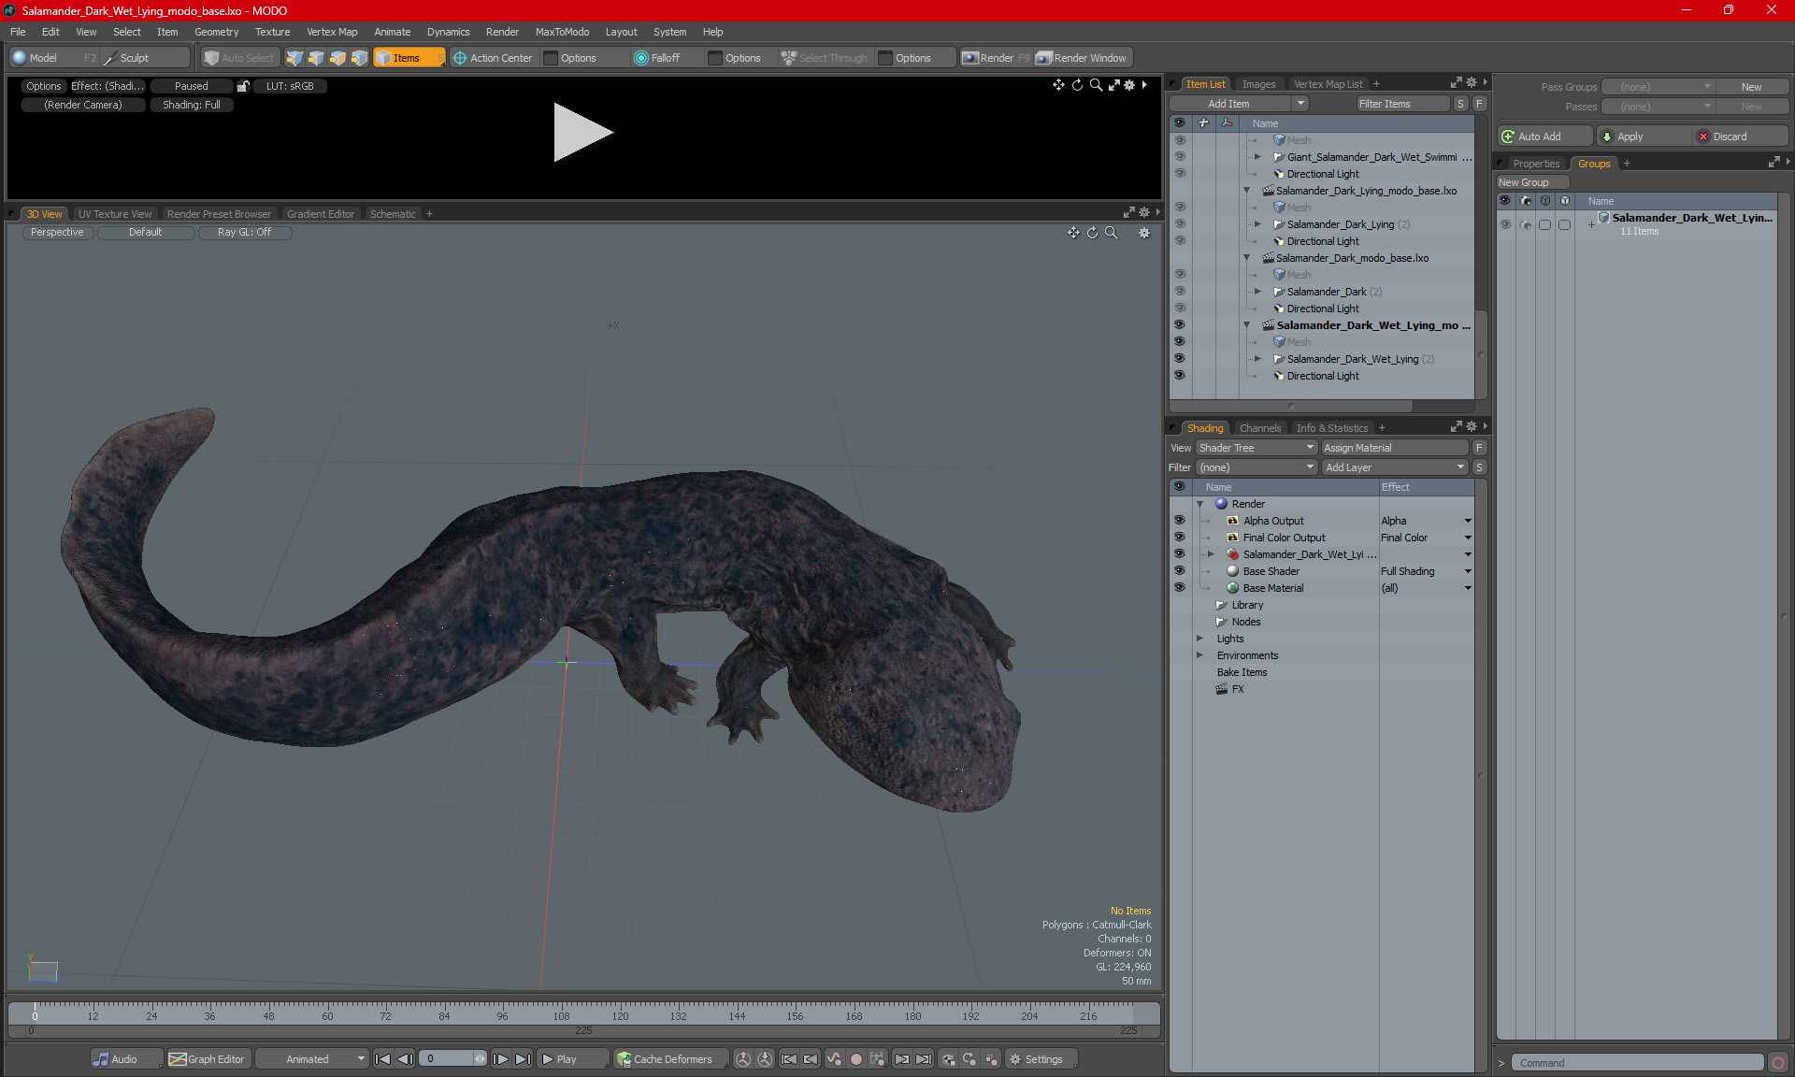
Task: Step to previous frame
Action: pos(405,1059)
